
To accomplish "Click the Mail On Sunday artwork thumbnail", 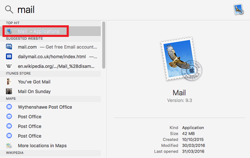I will [x=9, y=91].
